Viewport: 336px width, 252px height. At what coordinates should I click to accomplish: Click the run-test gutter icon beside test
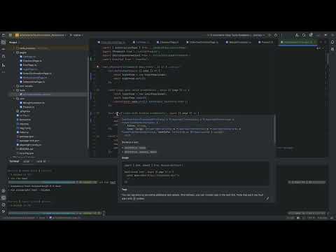pos(98,90)
